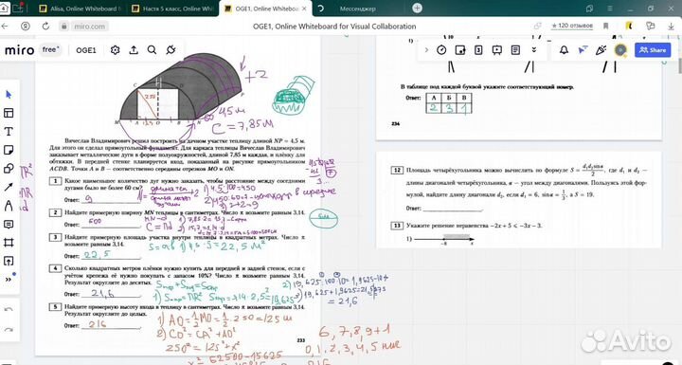Open the reactions party popper
Screen dimensions: 682x365
(x=601, y=50)
